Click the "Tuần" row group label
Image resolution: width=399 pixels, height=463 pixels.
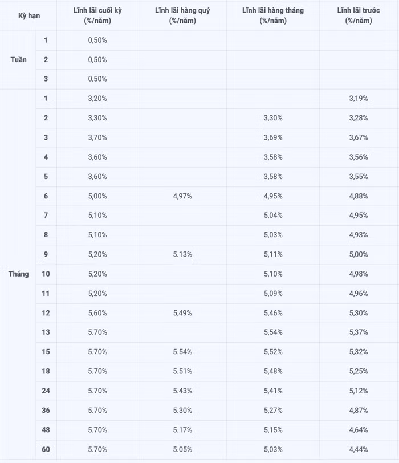pos(18,60)
